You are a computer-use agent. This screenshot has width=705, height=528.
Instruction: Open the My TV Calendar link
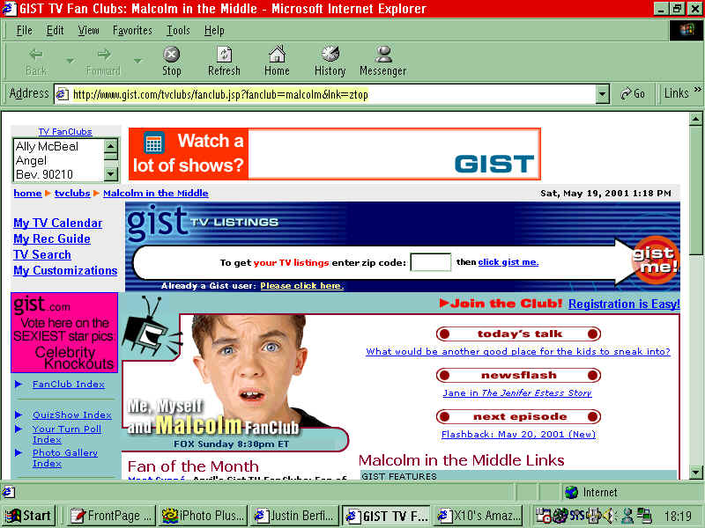[x=57, y=224]
